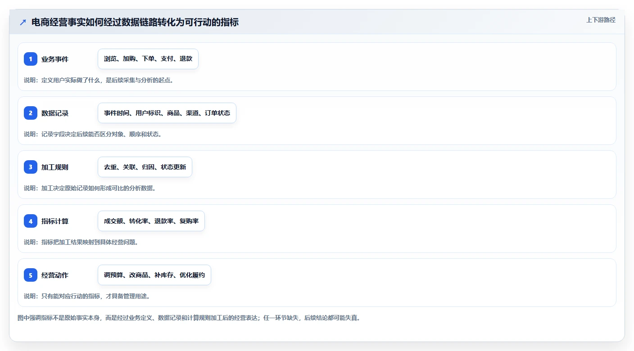Click the note 指标把加工结果映射到具体经营问题
Viewport: 634px width, 351px height.
pos(81,242)
